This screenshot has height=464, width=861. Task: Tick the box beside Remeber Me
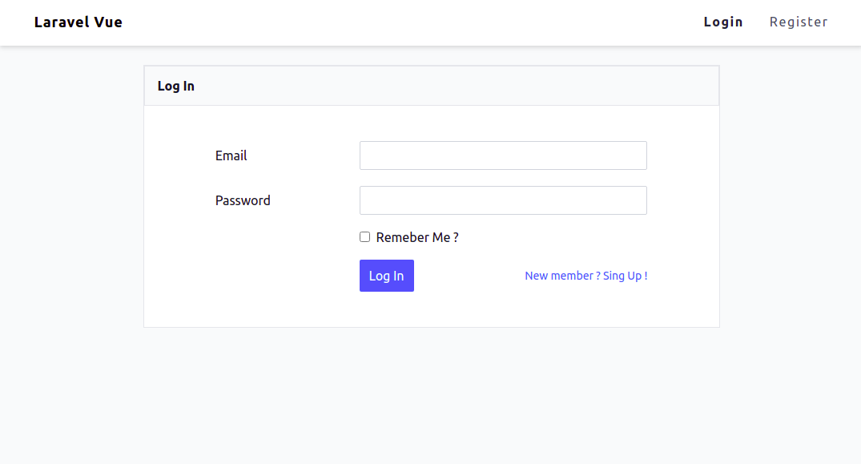pyautogui.click(x=364, y=236)
